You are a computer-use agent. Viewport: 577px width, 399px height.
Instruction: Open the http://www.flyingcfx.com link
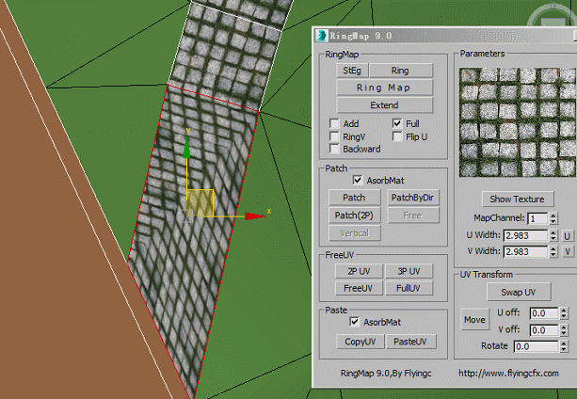coord(508,374)
